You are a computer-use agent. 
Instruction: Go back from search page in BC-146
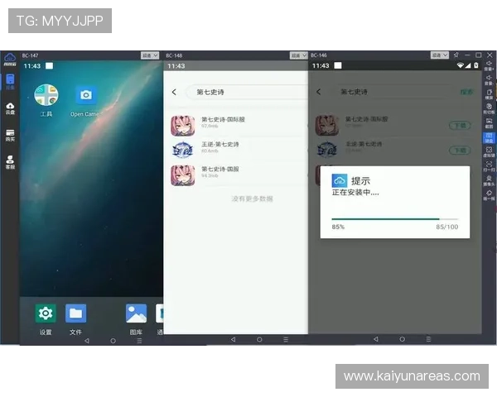[x=319, y=92]
